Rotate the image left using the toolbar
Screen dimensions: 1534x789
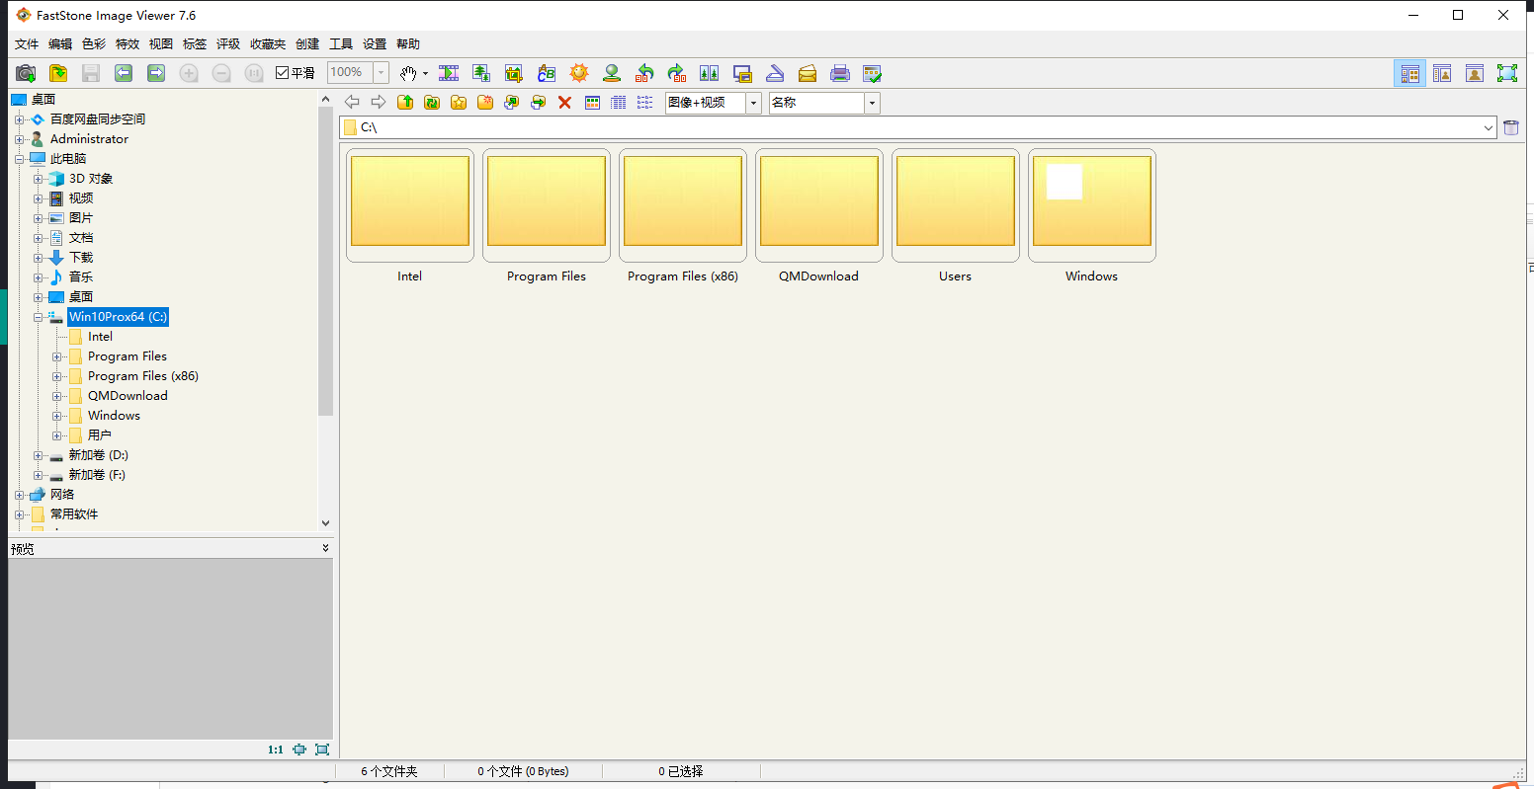(644, 73)
